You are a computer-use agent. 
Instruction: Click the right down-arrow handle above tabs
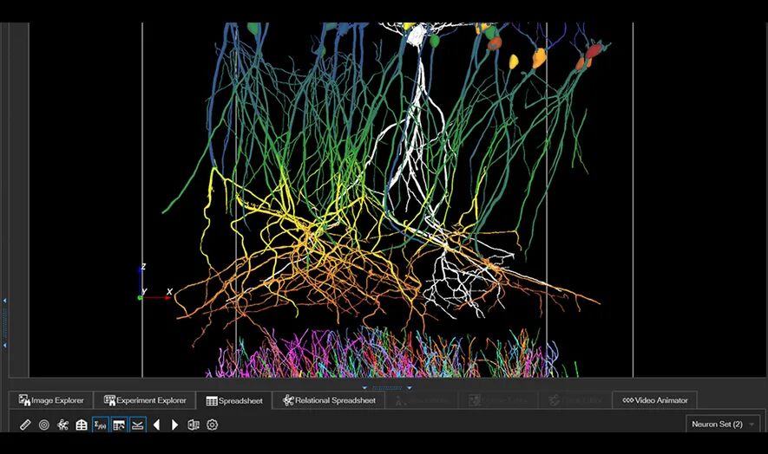click(410, 388)
